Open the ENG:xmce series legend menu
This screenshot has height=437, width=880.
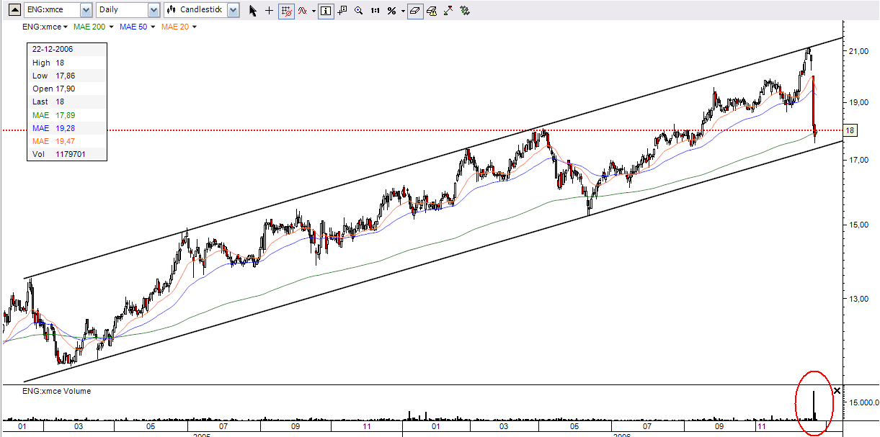click(45, 27)
